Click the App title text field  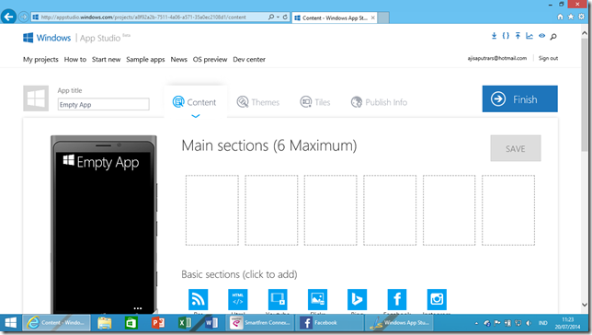pos(104,104)
